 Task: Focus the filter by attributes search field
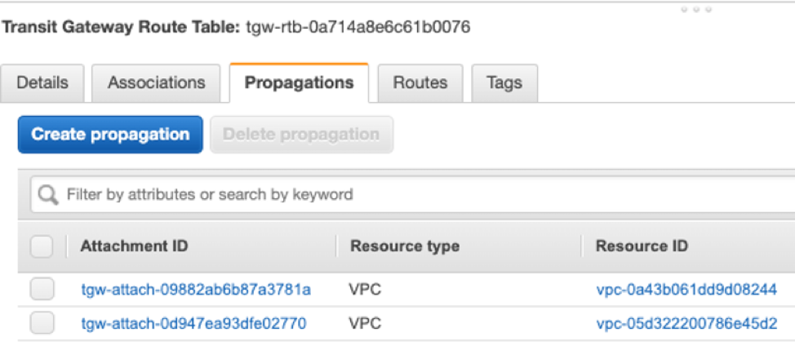tap(413, 194)
